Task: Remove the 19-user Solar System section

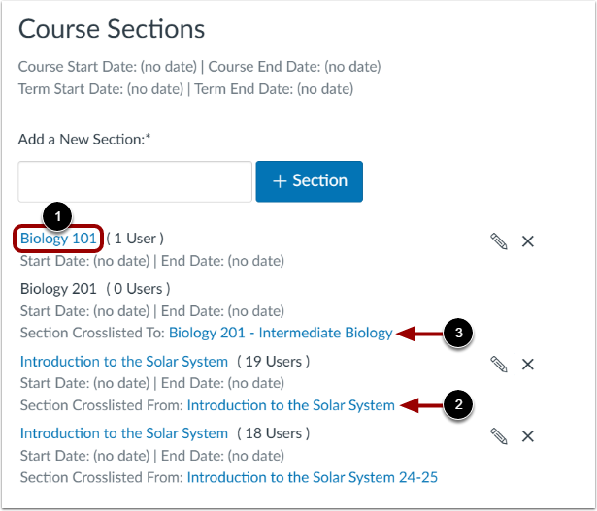Action: click(528, 364)
